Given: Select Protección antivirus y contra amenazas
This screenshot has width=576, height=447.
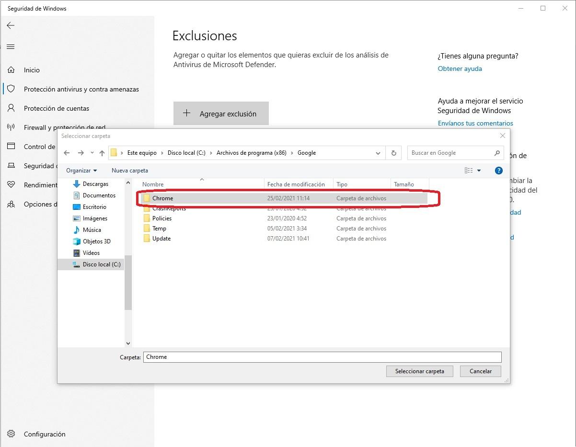Looking at the screenshot, I should pyautogui.click(x=81, y=89).
